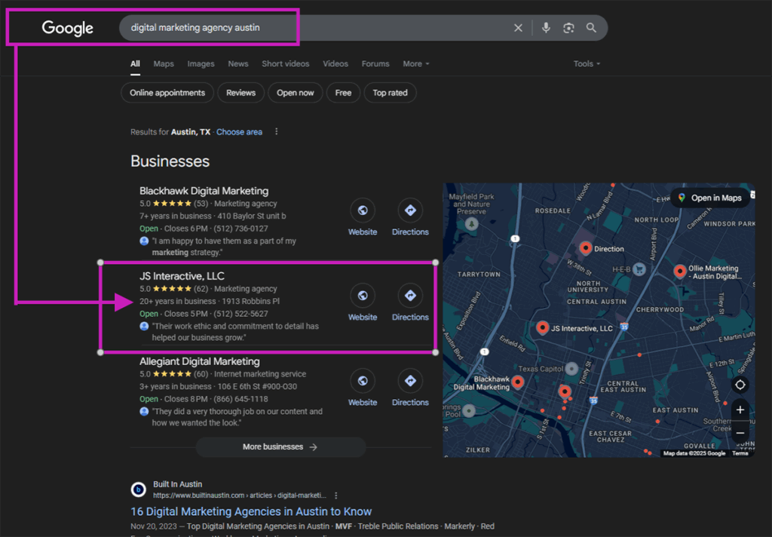Image resolution: width=772 pixels, height=537 pixels.
Task: Switch to the Videos tab
Action: click(x=335, y=63)
